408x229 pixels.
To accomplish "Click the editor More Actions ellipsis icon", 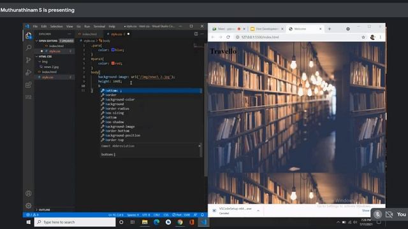I will 202,34.
